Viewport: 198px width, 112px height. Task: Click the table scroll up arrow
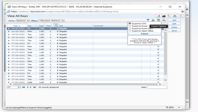click(x=165, y=30)
